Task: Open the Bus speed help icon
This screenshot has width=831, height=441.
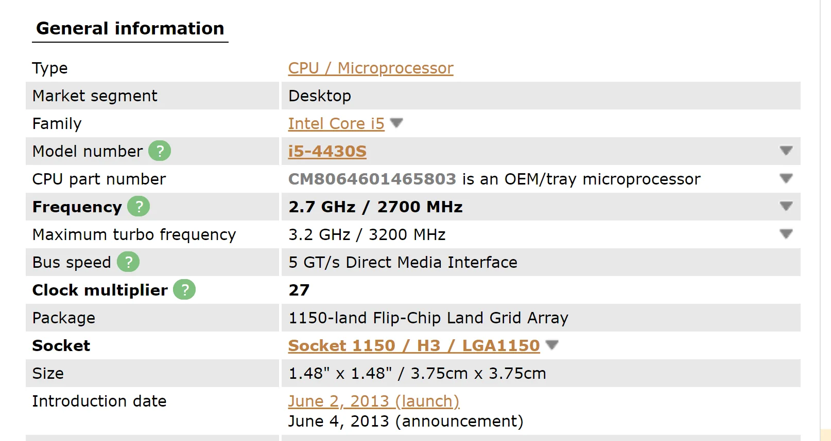Action: 128,262
